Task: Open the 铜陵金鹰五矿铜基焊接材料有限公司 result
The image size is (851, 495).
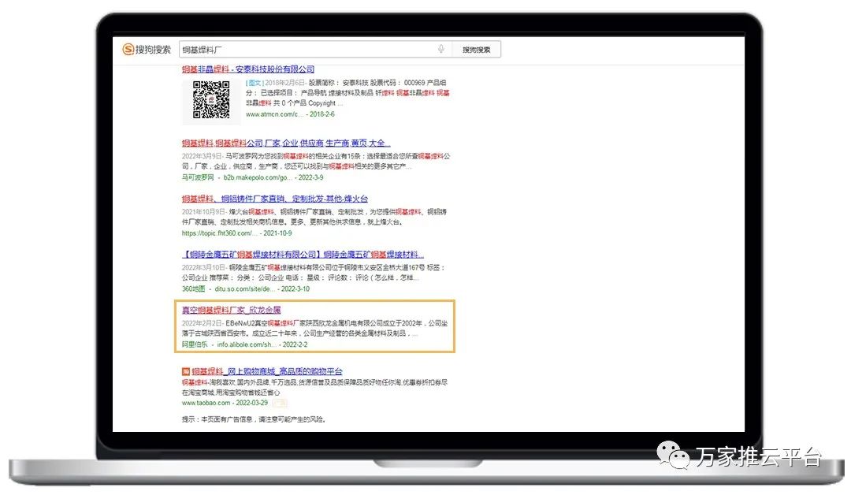Action: (303, 255)
